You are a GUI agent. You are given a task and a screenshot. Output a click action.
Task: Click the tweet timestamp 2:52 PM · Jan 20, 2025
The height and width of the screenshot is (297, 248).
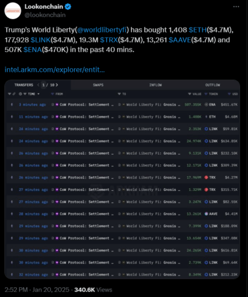click(37, 290)
